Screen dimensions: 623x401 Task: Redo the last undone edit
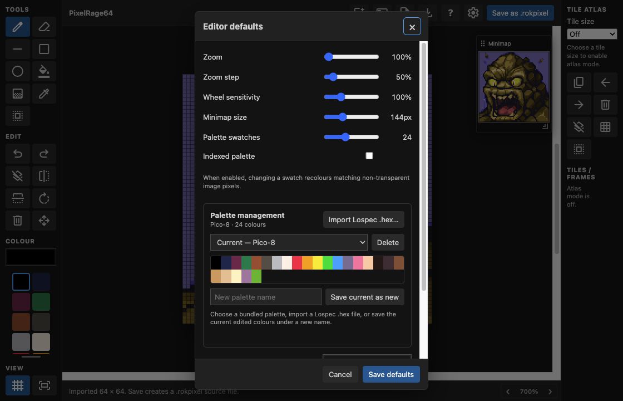click(44, 154)
